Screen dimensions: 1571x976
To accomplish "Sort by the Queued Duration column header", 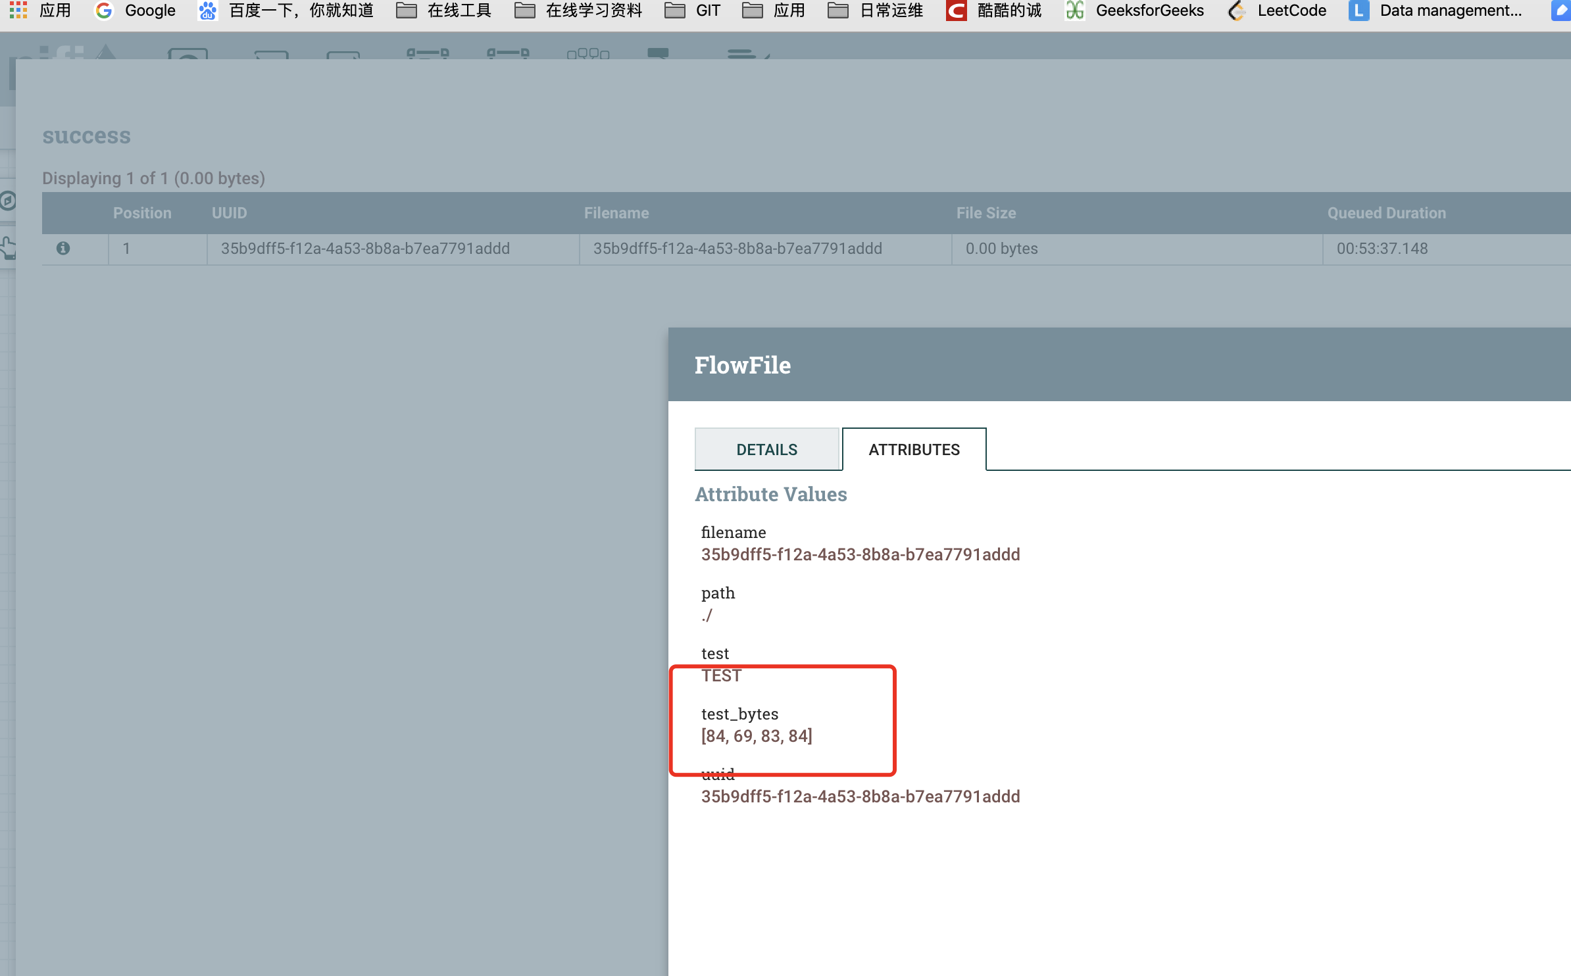I will 1386,213.
